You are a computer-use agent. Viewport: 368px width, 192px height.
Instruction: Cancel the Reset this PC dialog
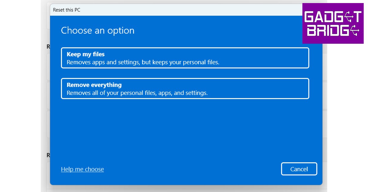(299, 169)
